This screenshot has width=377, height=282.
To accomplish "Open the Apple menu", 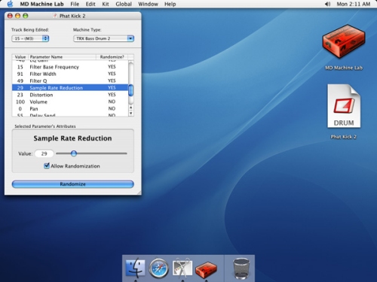I will point(10,4).
